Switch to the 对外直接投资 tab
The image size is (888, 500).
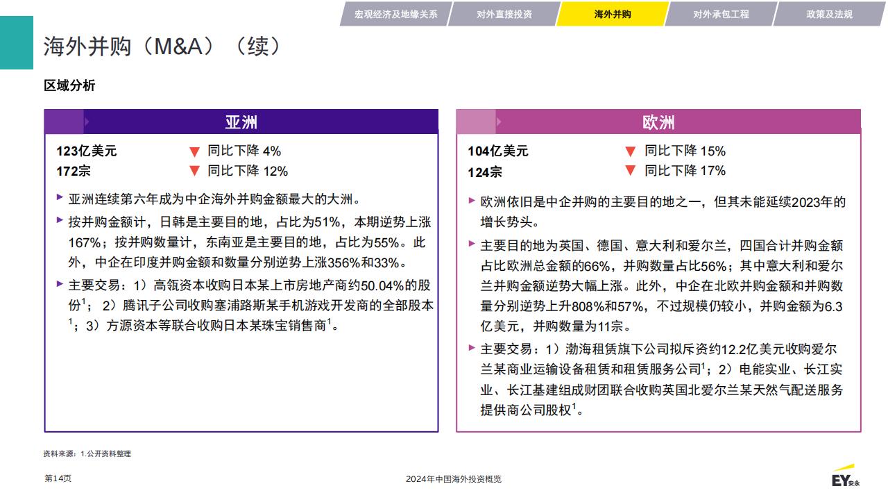(x=504, y=14)
